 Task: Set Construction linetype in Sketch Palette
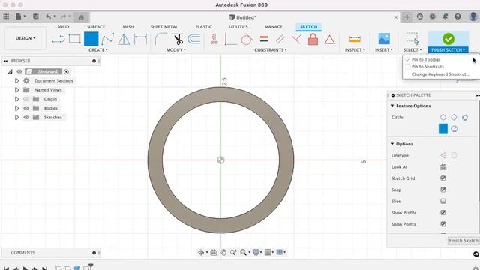tap(443, 155)
